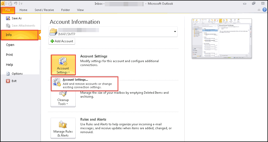Minimize the Outlook window
Image resolution: width=268 pixels, height=142 pixels.
coord(245,4)
